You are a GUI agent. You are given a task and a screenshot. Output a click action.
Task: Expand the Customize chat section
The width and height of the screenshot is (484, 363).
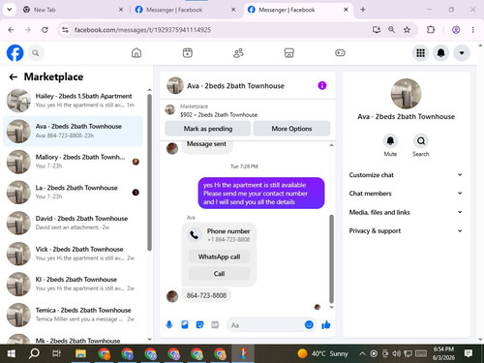[406, 175]
